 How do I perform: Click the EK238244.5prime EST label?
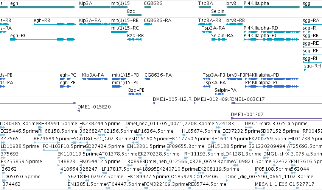(x=100, y=124)
